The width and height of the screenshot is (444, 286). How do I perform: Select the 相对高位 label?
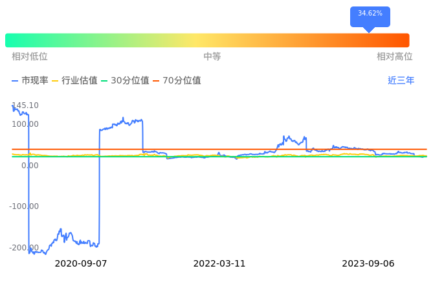coord(395,57)
